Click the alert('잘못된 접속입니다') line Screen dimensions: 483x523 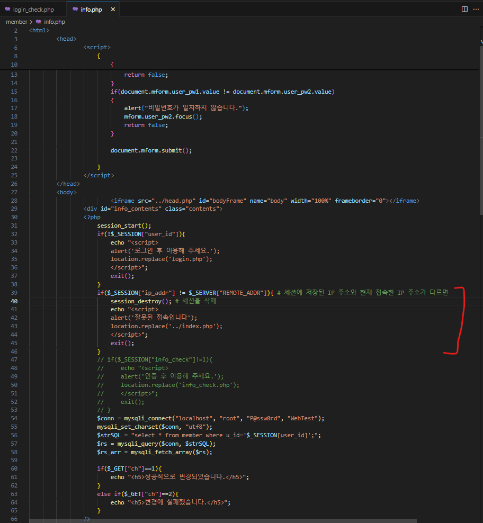[154, 318]
